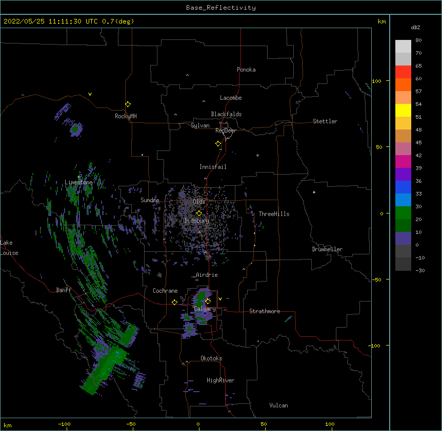Click the round purple echo west of RockyMH

click(x=75, y=129)
